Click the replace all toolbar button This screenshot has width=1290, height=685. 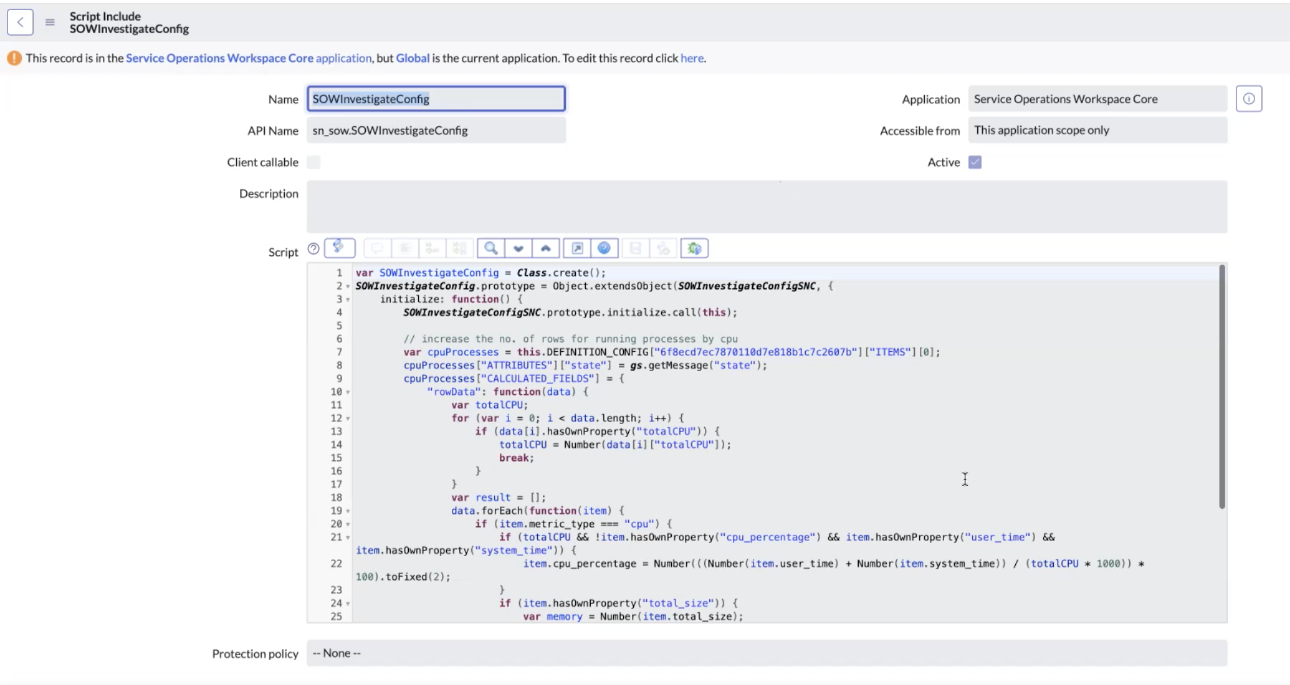(x=459, y=248)
